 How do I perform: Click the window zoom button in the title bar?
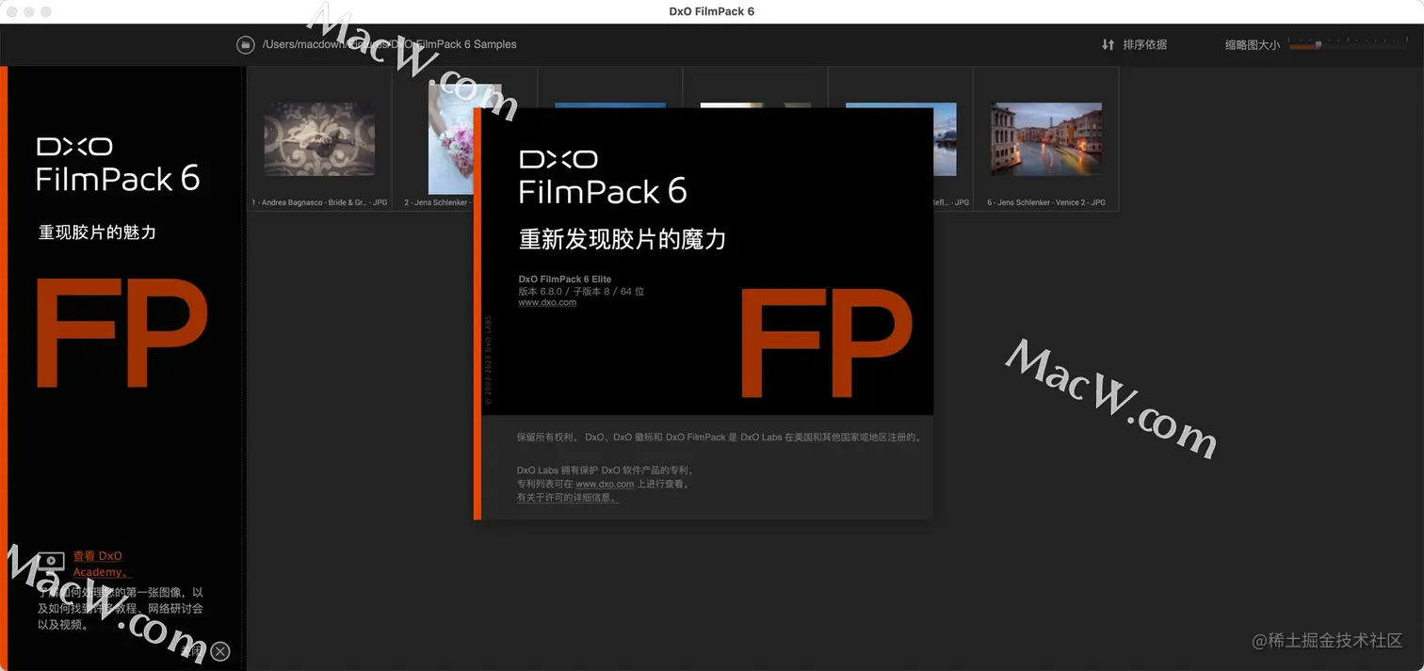pos(47,12)
